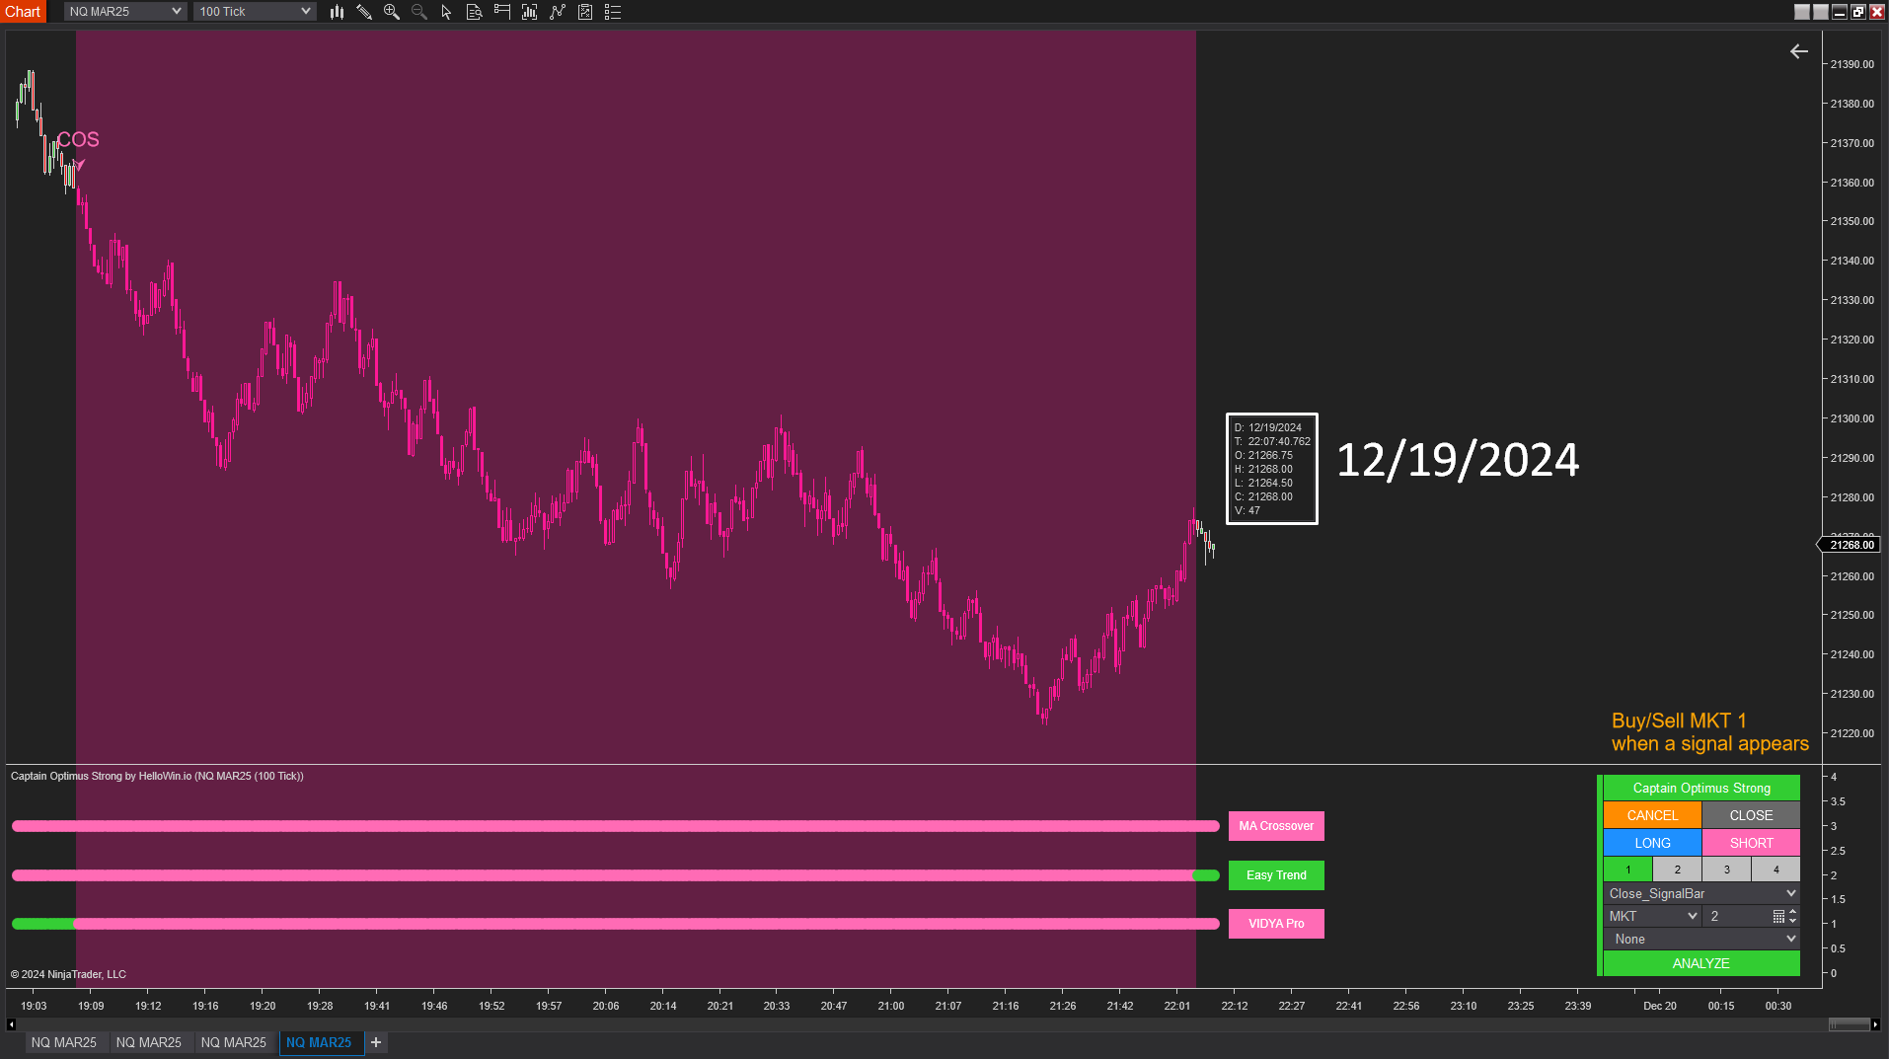Click the 22:01 time axis label
Viewport: 1889px width, 1059px height.
pos(1177,1006)
